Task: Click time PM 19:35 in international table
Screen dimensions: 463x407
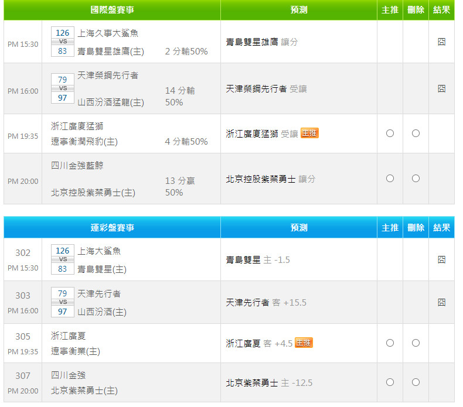Action: click(23, 136)
